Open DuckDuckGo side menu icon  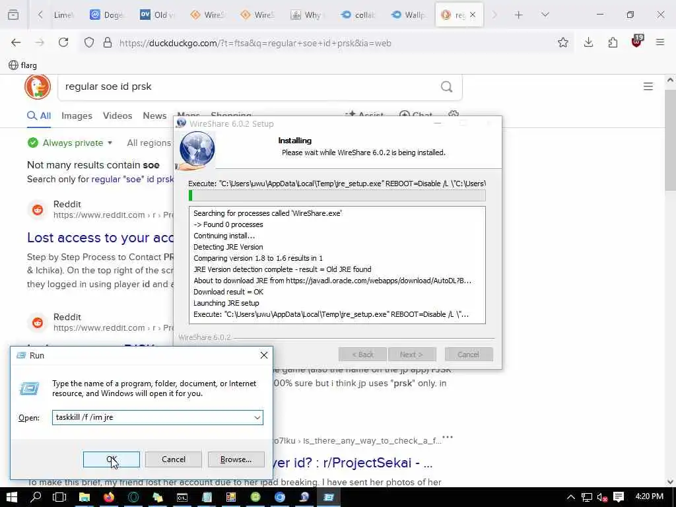[x=648, y=86]
